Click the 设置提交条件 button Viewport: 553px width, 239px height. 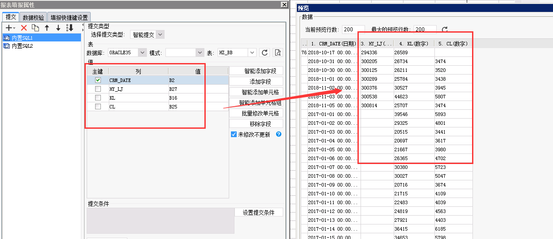259,213
